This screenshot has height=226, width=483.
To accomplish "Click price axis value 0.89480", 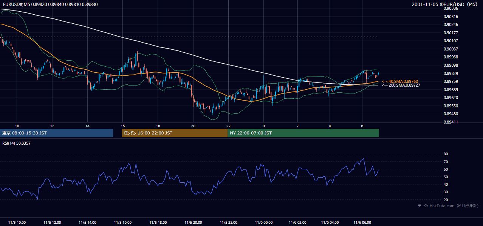I will tap(450, 114).
